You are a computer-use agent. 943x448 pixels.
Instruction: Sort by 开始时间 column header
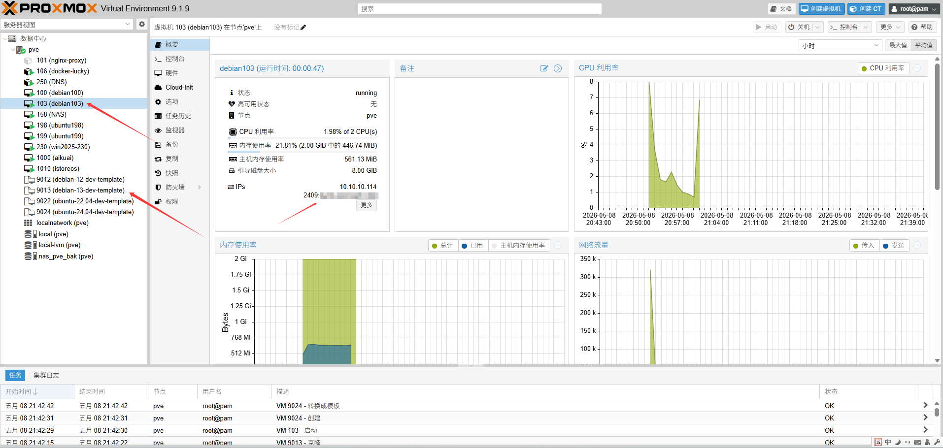[37, 392]
